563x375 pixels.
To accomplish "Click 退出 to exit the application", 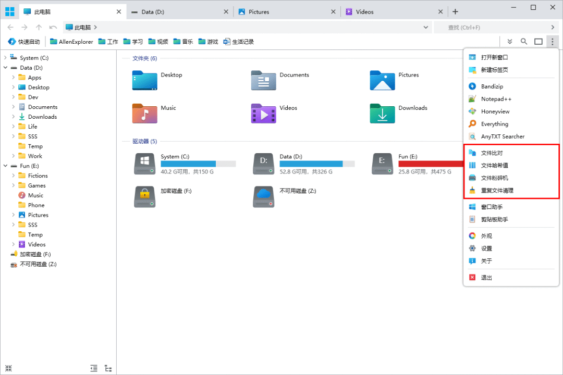I will (485, 277).
